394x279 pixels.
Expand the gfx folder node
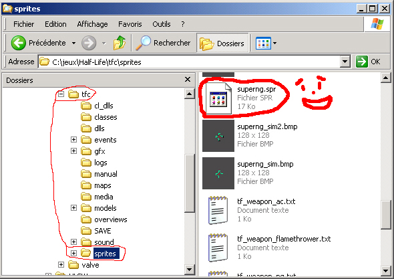coord(73,151)
